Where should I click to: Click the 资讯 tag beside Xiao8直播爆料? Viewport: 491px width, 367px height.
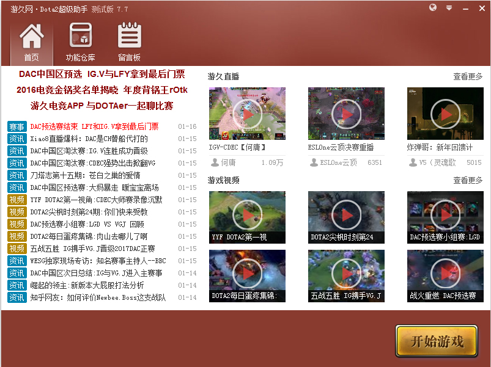click(x=17, y=139)
